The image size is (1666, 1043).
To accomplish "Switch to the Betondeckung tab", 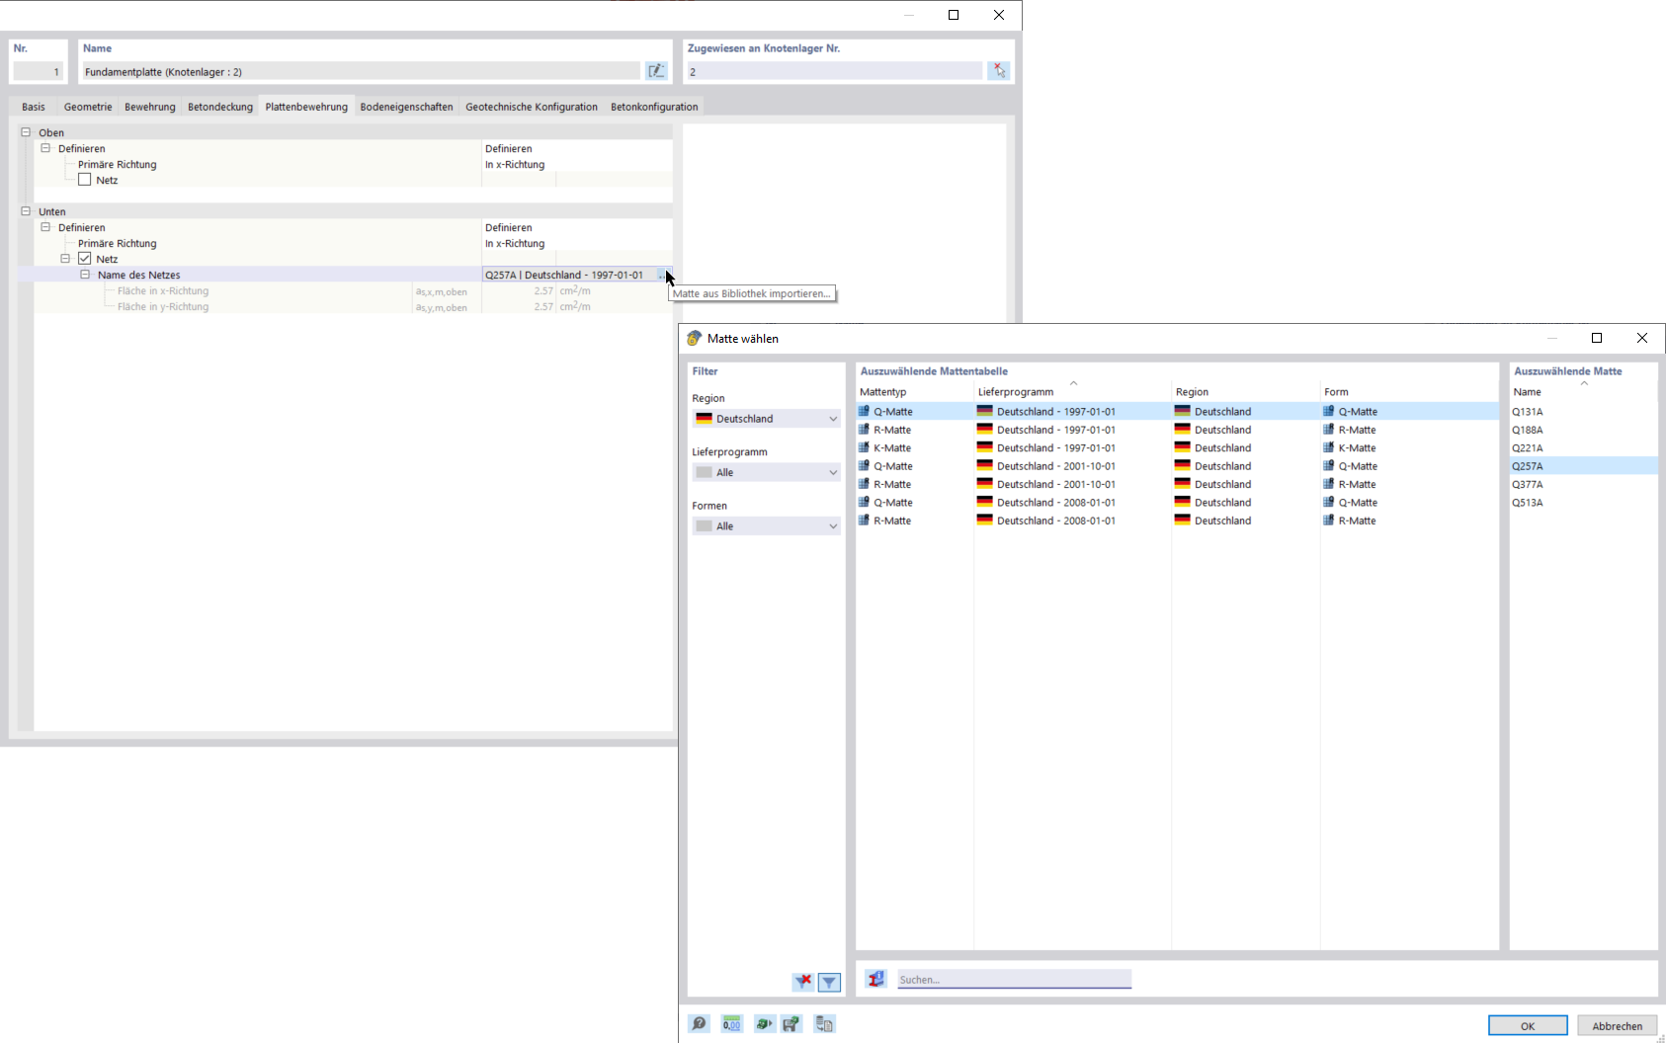I will [x=220, y=107].
